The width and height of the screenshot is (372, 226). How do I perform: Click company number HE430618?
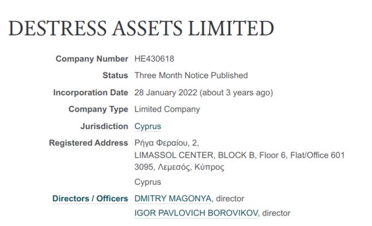(154, 59)
